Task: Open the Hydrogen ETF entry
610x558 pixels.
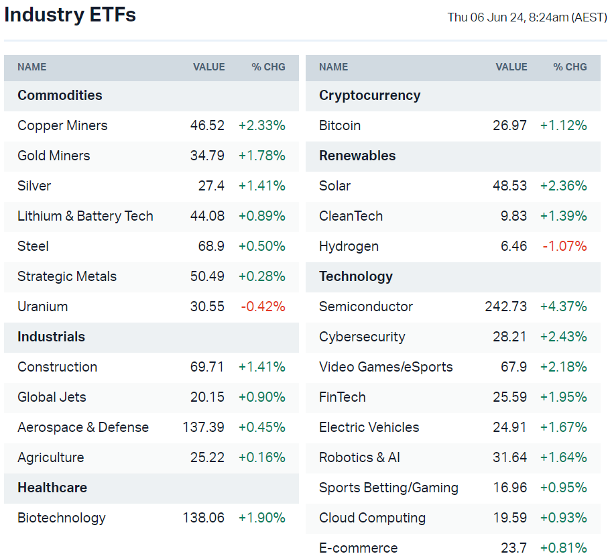Action: (x=349, y=246)
